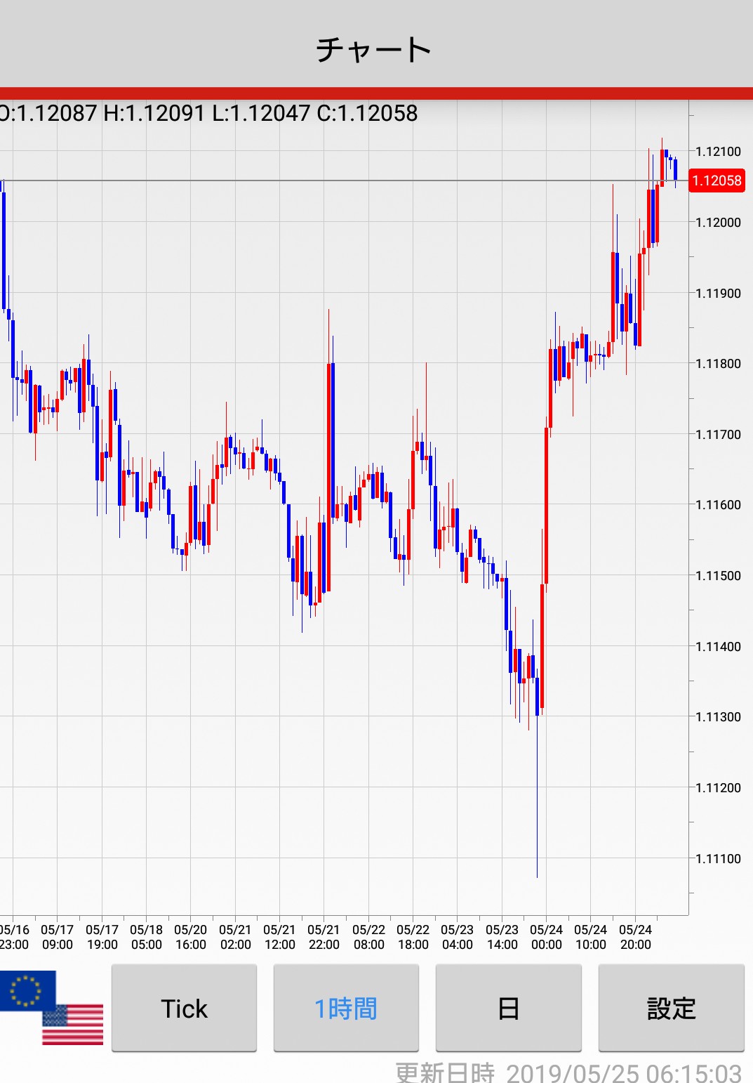Screen dimensions: 753x1083
Task: Switch chart to Tick view
Action: coord(184,1008)
